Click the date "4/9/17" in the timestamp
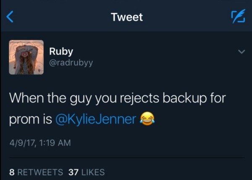This screenshot has width=252, height=180. pos(23,143)
